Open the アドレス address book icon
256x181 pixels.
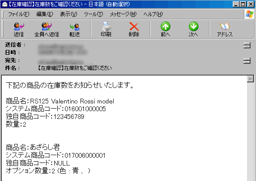(225, 29)
